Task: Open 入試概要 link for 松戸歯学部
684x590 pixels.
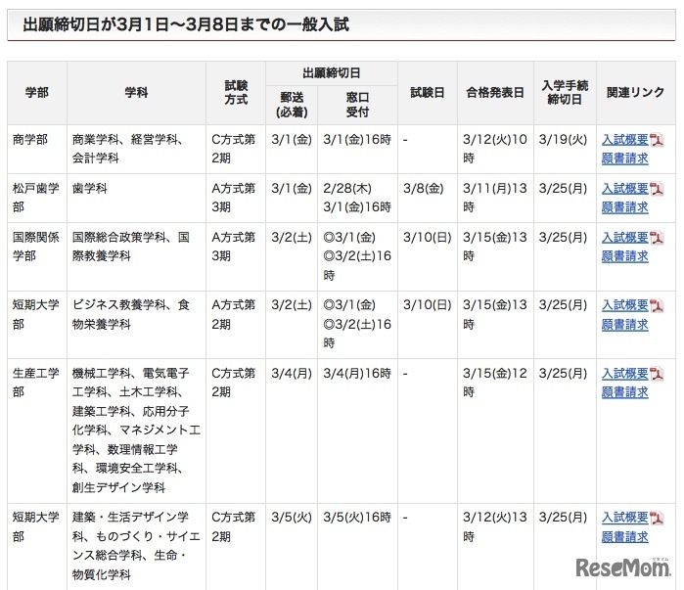Action: pyautogui.click(x=625, y=189)
